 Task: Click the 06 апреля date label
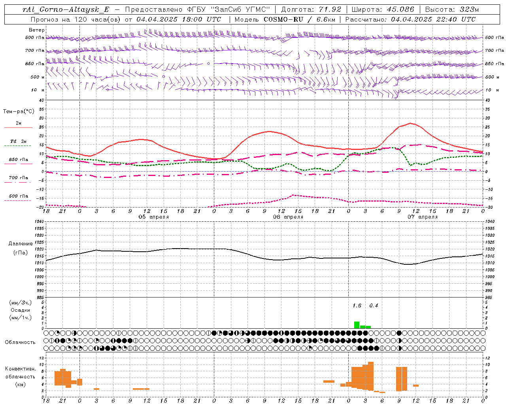tap(288, 217)
